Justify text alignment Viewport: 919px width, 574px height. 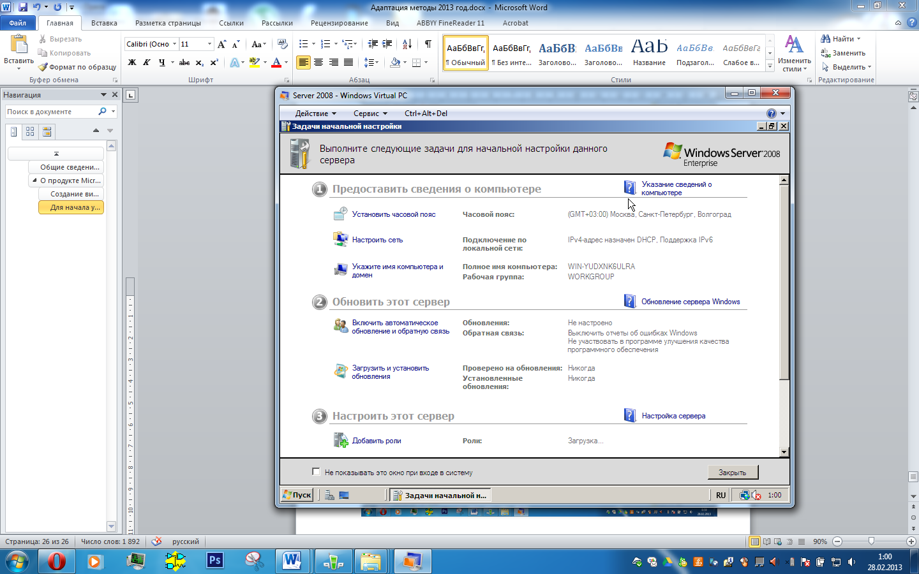pos(348,63)
